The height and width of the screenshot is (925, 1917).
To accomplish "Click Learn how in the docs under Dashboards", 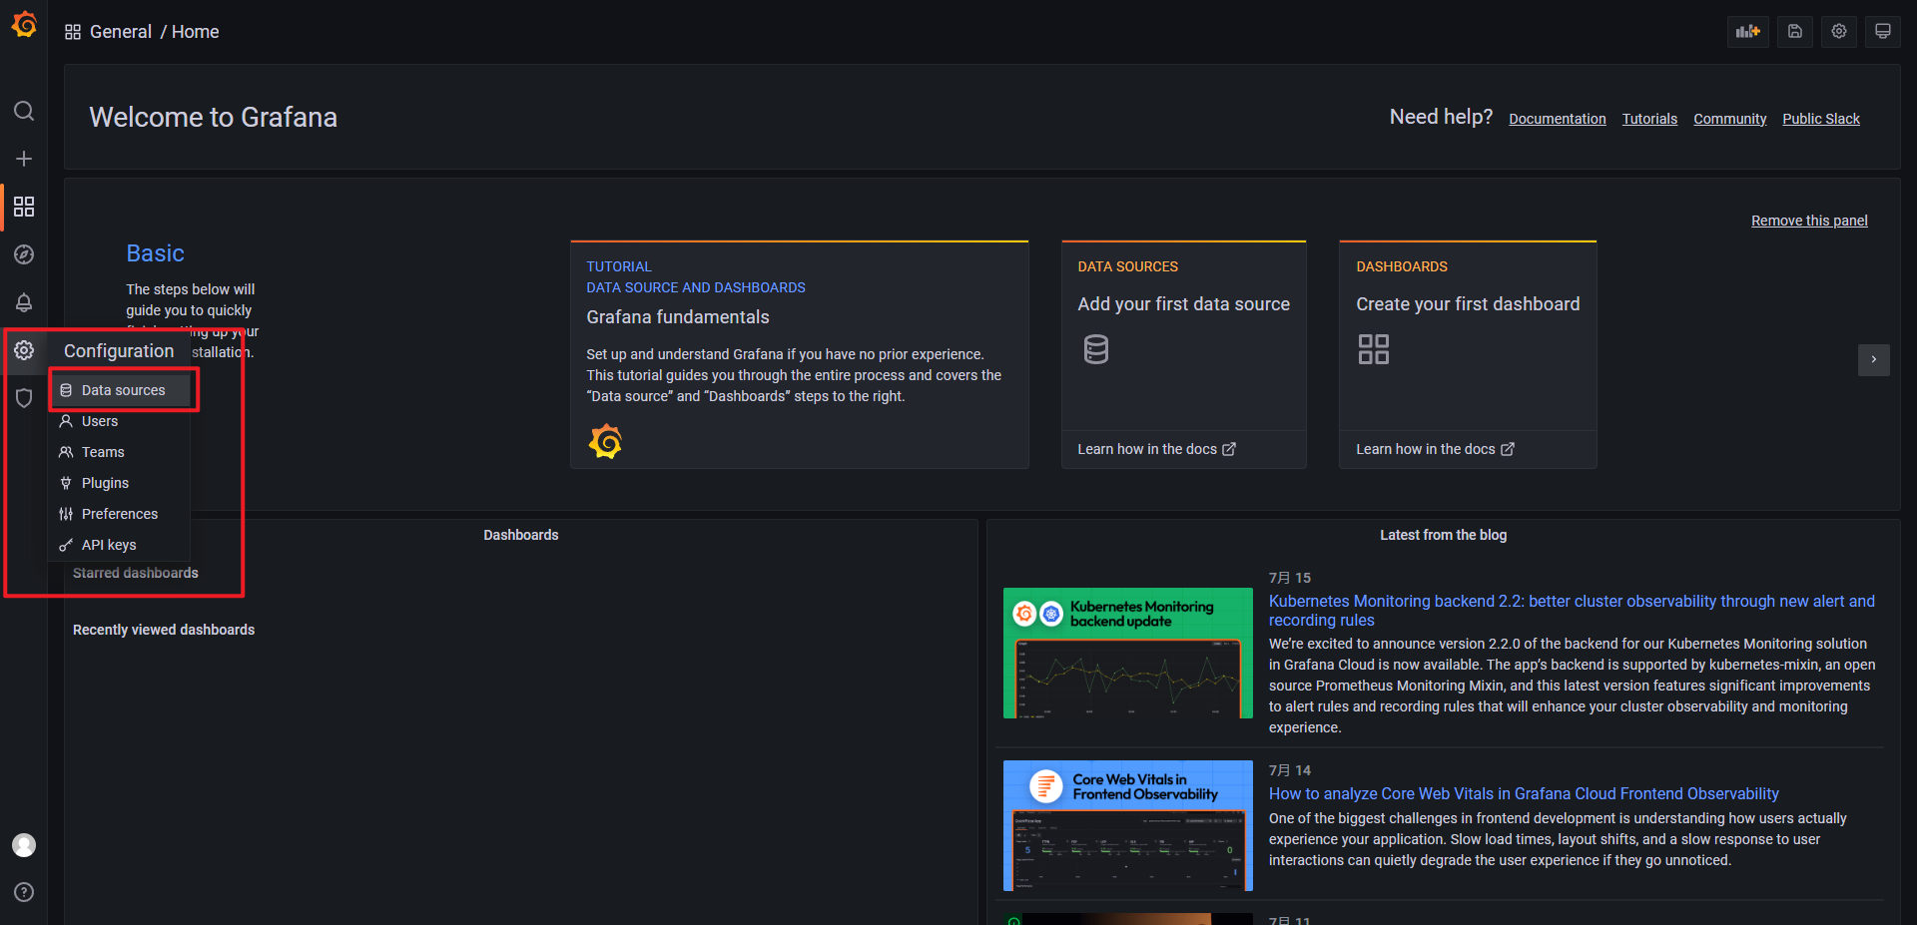I will pos(1435,449).
